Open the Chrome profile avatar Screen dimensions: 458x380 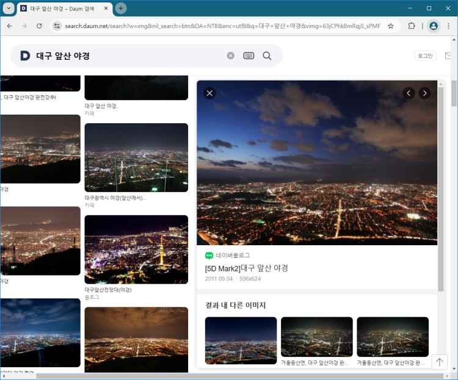tap(434, 26)
